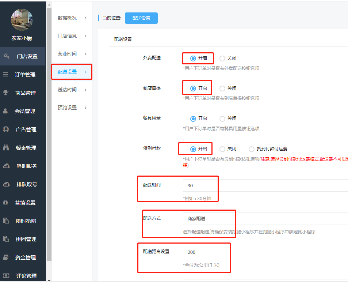
Task: Click the 拼团管理 menu label
Action: point(26,239)
